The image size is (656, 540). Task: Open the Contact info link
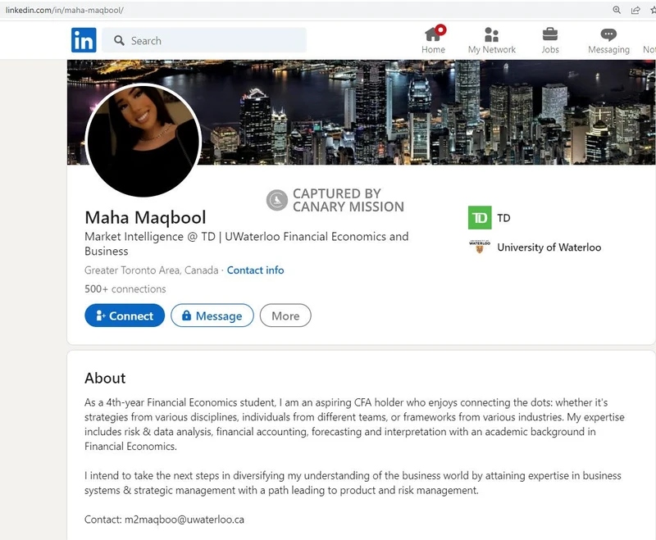pyautogui.click(x=255, y=270)
